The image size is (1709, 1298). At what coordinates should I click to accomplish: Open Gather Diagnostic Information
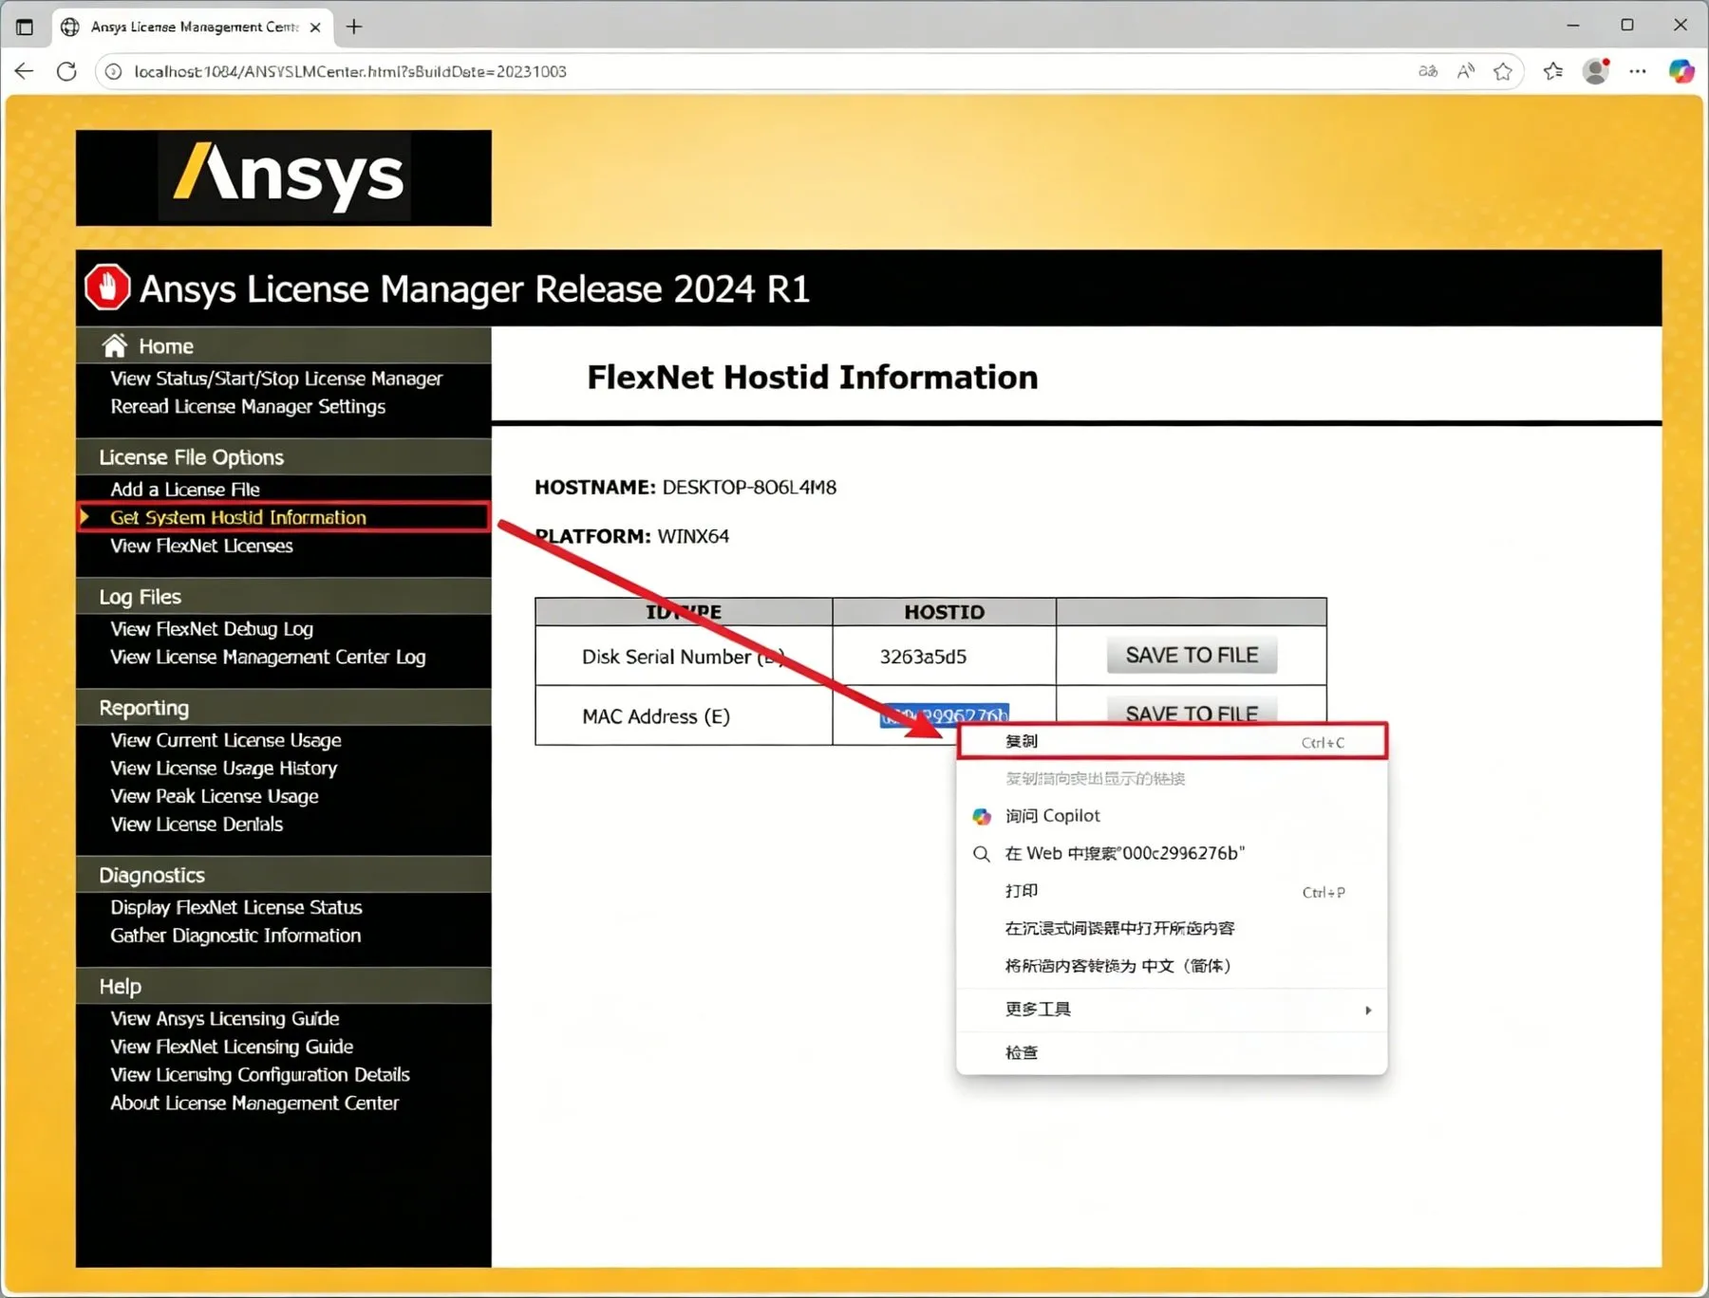pos(235,936)
